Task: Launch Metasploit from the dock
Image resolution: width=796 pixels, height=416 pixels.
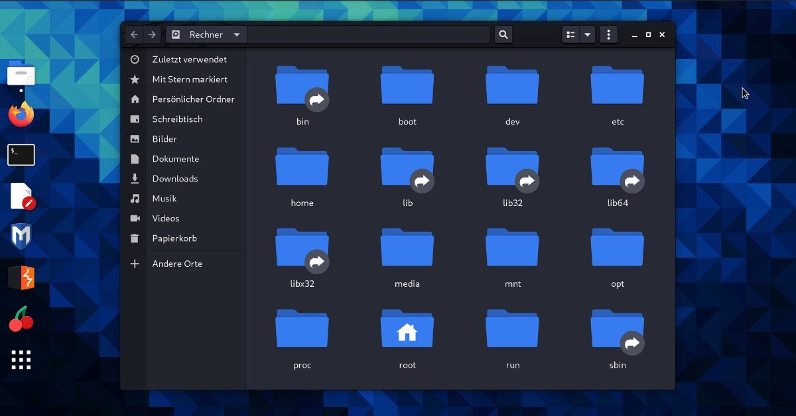Action: 21,236
